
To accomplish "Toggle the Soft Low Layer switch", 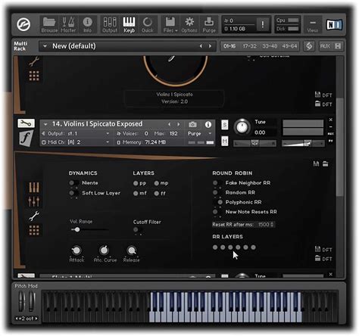I will [x=73, y=193].
